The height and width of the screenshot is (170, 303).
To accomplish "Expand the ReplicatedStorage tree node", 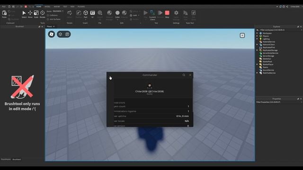I will (x=257, y=51).
